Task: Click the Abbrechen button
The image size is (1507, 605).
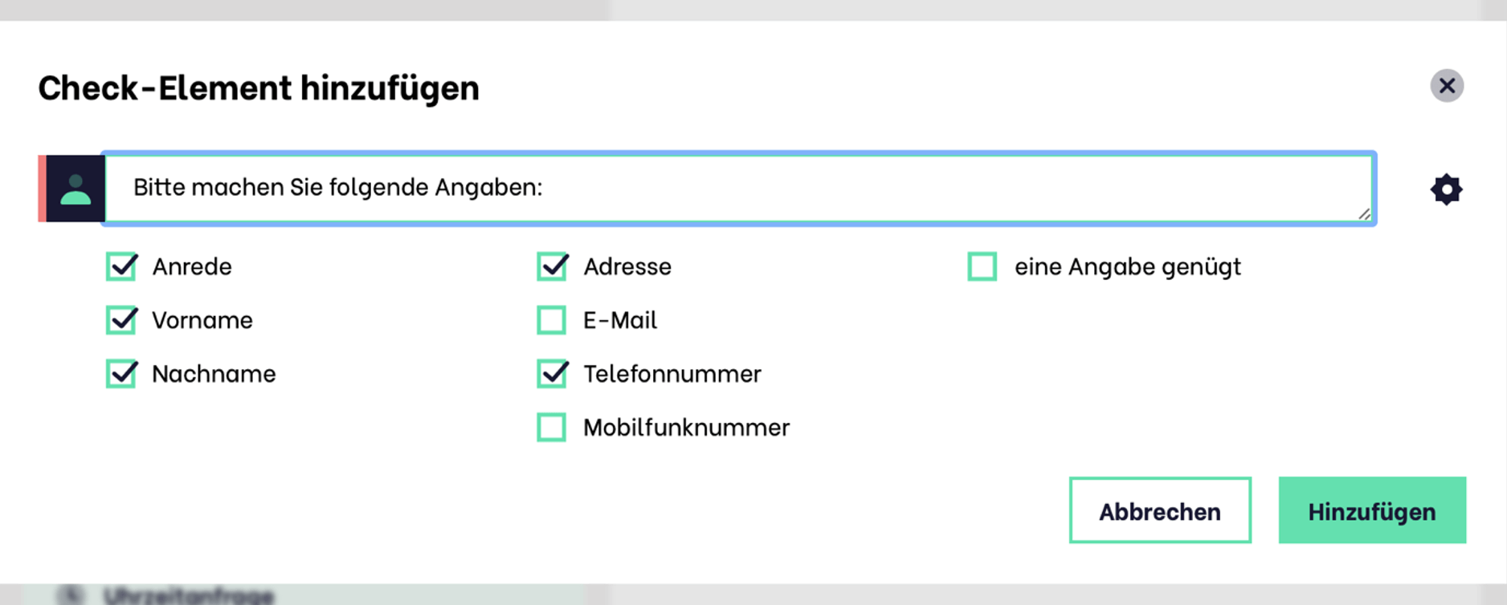Action: pos(1160,510)
